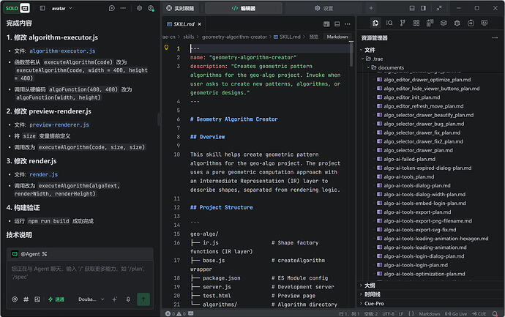Viewport: 505px width, 317px height.
Task: Attach an image using picture icon
Action: click(37, 299)
